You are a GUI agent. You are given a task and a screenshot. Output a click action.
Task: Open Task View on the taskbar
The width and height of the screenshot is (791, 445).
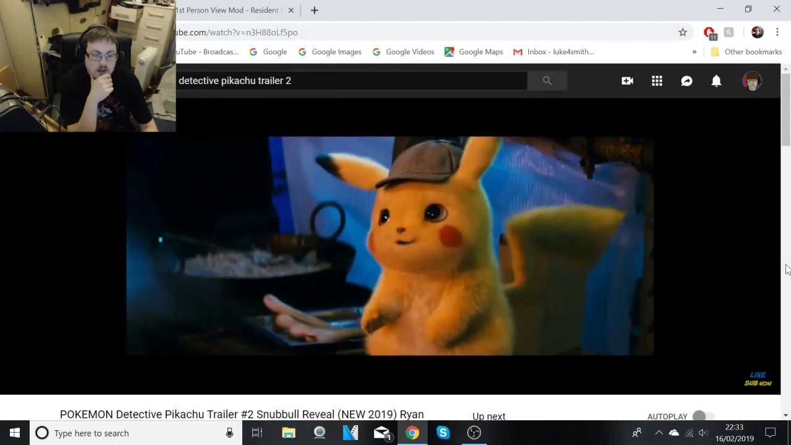(257, 433)
